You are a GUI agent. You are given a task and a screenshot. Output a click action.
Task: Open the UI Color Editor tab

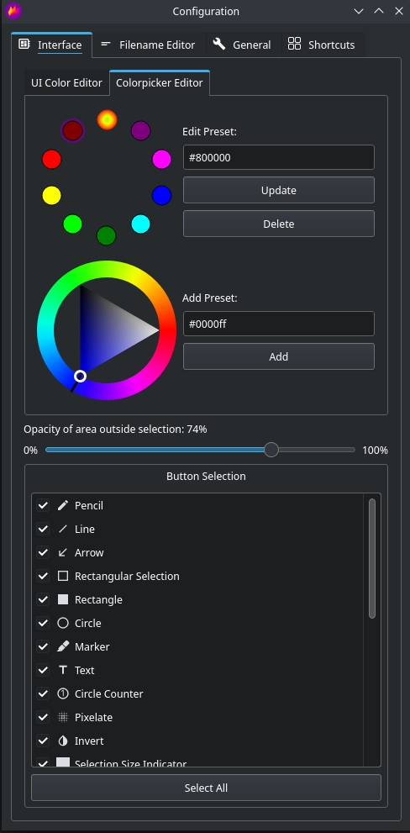click(x=66, y=83)
